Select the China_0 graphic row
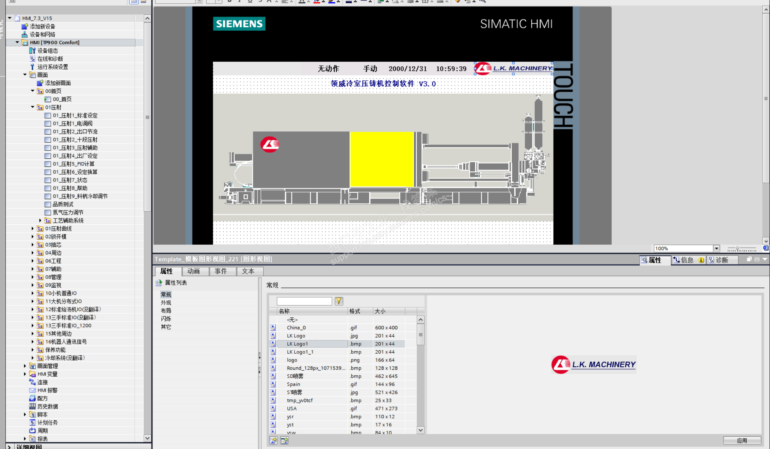This screenshot has height=449, width=770. click(296, 328)
